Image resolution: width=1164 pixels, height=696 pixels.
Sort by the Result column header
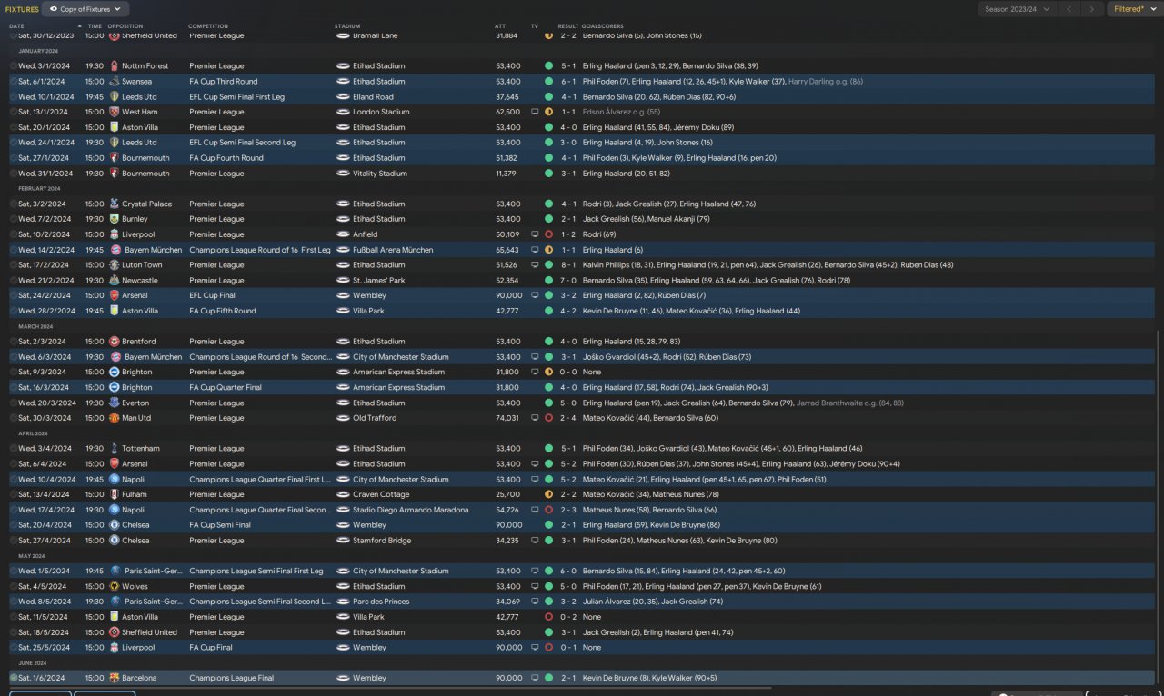(567, 26)
